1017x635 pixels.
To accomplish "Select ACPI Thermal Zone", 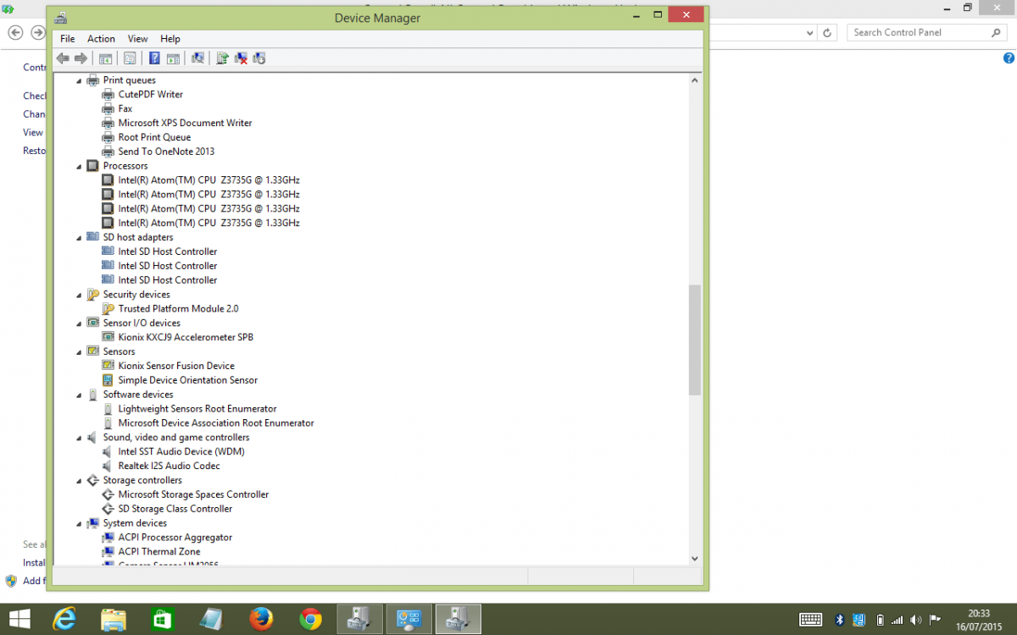I will click(x=159, y=552).
